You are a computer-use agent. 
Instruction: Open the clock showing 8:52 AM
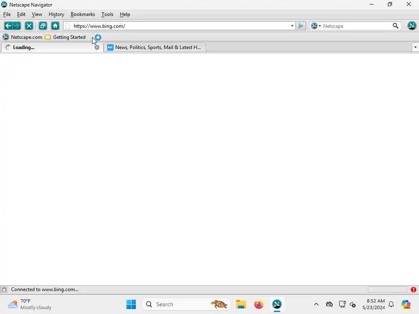[x=374, y=304]
